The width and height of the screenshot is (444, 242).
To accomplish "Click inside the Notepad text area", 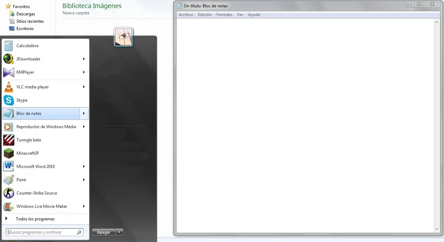I will 305,125.
